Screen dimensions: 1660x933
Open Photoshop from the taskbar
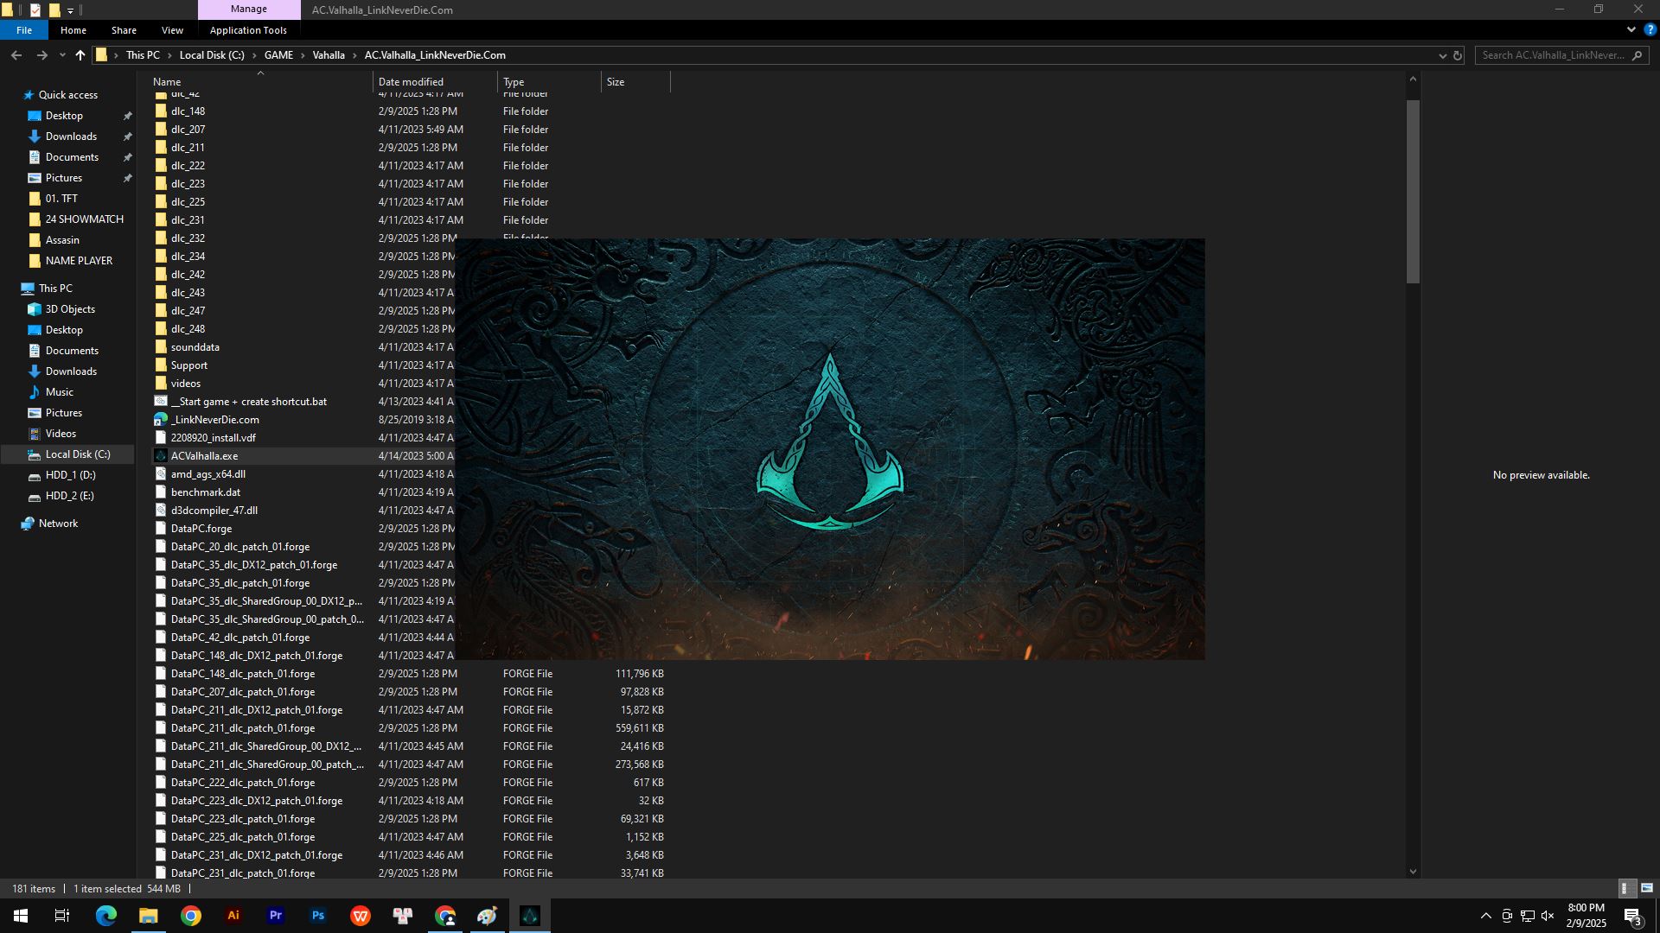point(318,916)
